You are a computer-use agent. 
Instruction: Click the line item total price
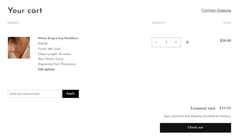[225, 41]
